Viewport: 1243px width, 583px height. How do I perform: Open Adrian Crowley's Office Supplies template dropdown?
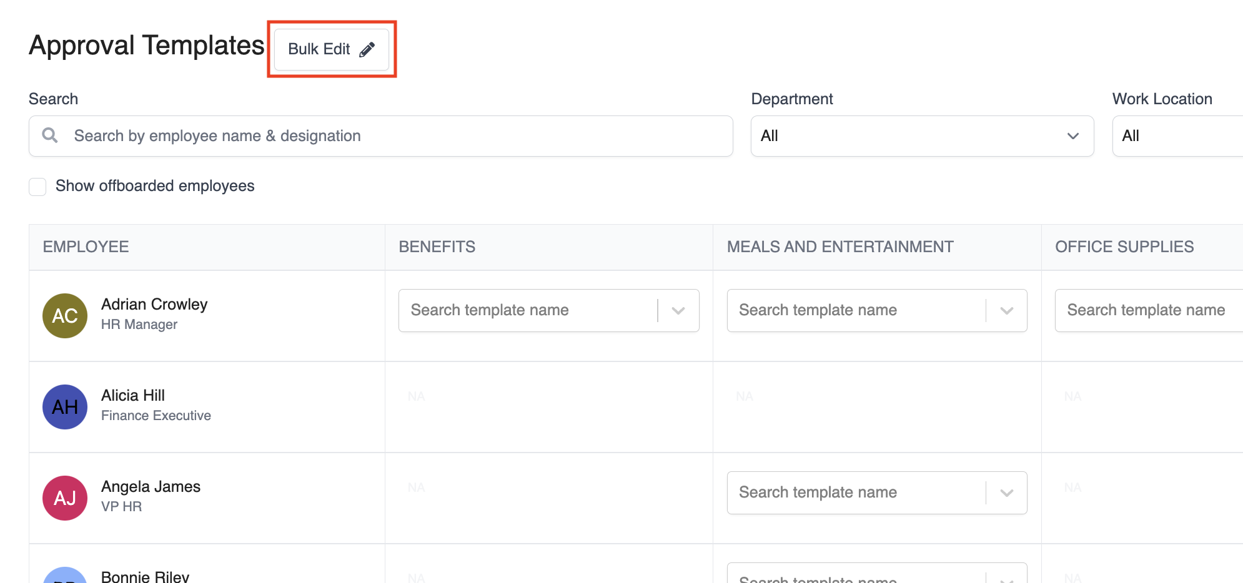[1149, 310]
